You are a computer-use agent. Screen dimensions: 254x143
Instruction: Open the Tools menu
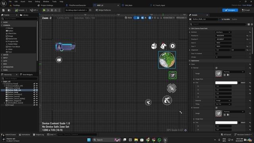(x=54, y=2)
